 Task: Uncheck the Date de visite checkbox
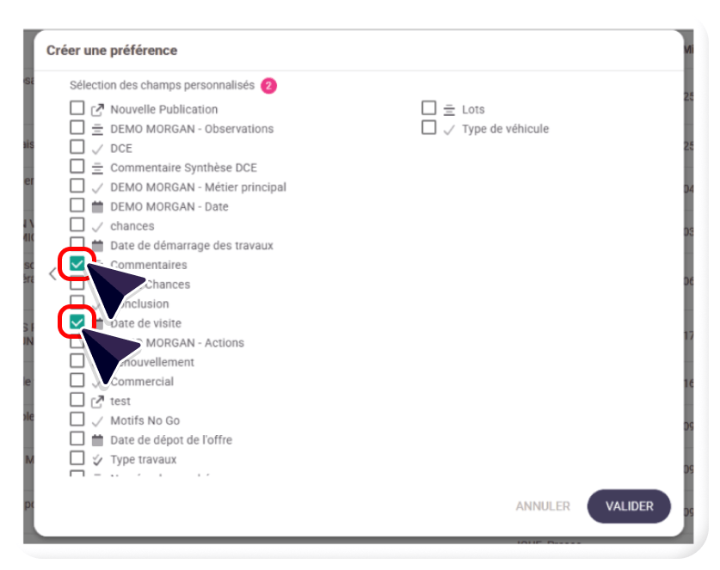[x=77, y=322]
